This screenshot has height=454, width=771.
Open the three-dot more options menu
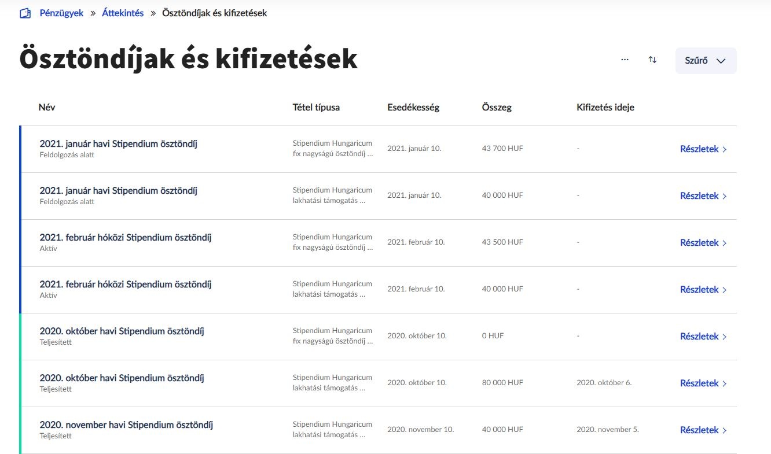point(625,60)
